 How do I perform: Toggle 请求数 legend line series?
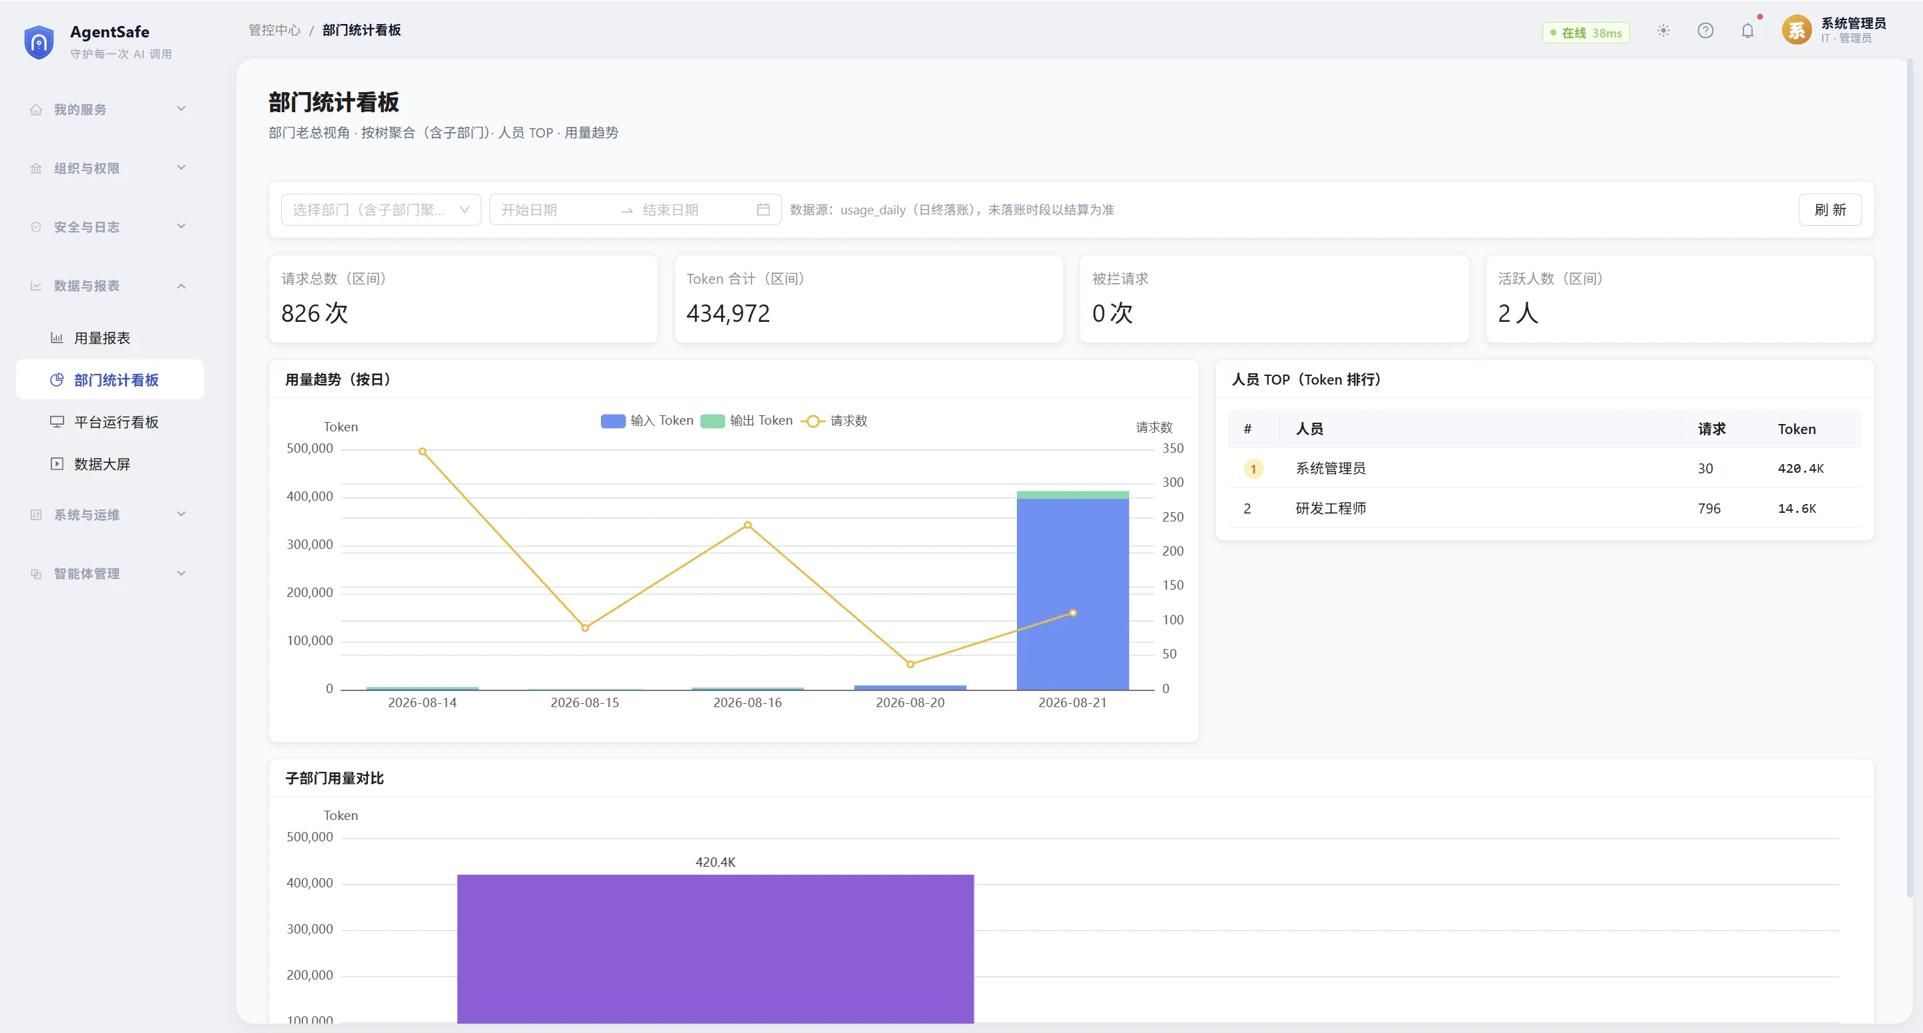pos(834,421)
